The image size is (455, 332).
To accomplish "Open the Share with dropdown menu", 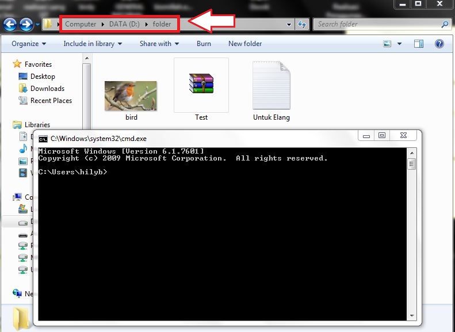I will (x=159, y=44).
